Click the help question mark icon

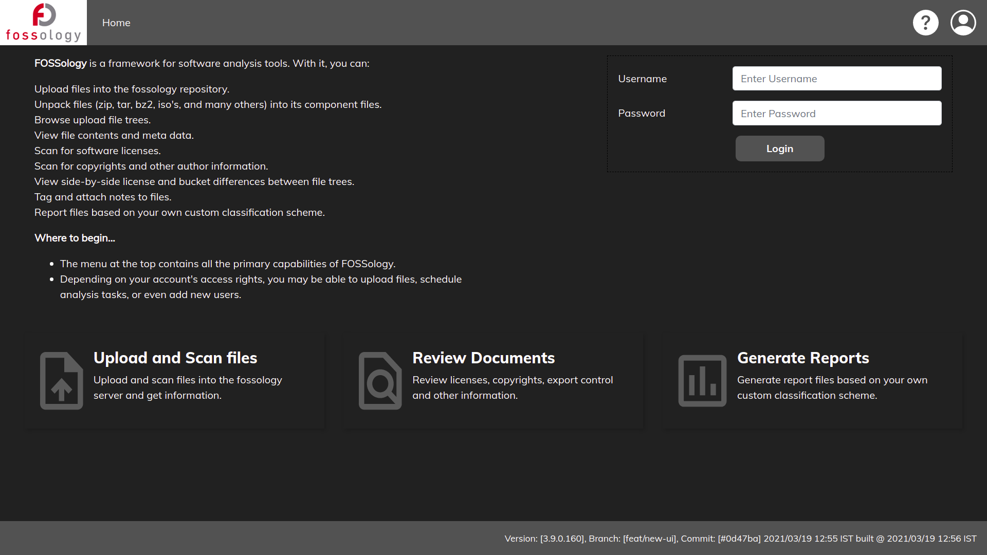[x=925, y=23]
